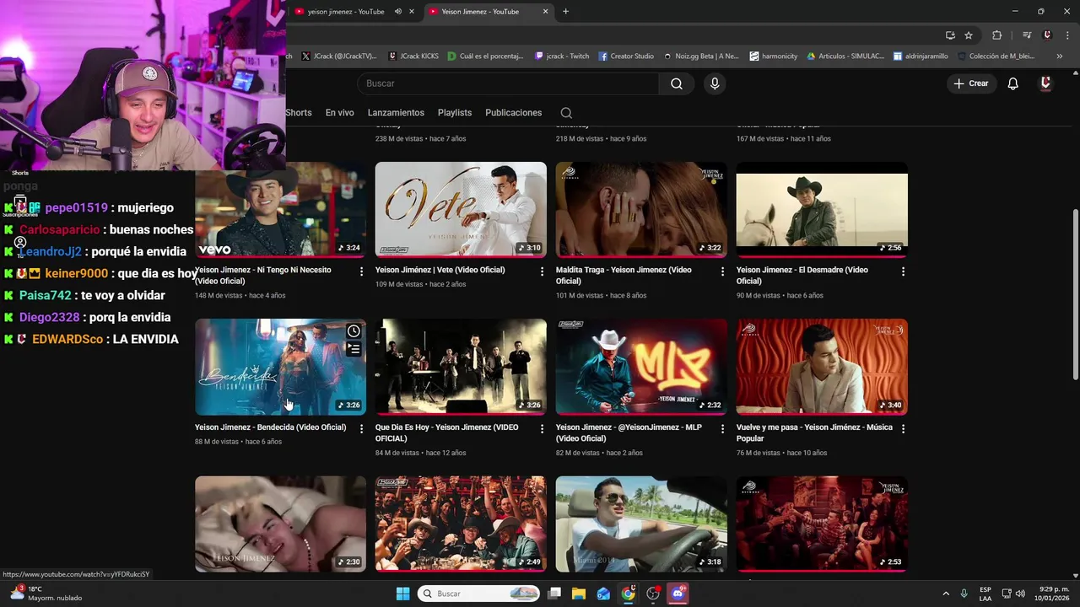Search within the channel using the magnifier
This screenshot has width=1080, height=607.
(566, 113)
